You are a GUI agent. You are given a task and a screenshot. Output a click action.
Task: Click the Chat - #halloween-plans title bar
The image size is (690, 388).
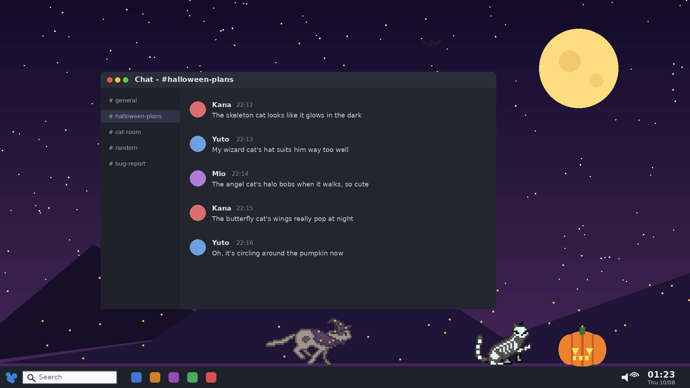tap(298, 80)
